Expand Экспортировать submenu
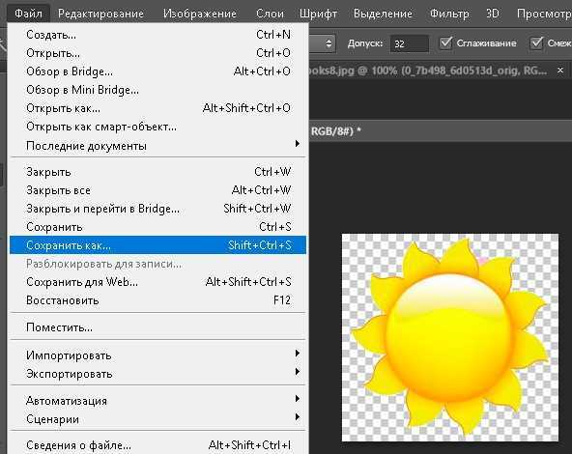Viewport: 572px width, 454px height. [x=157, y=374]
